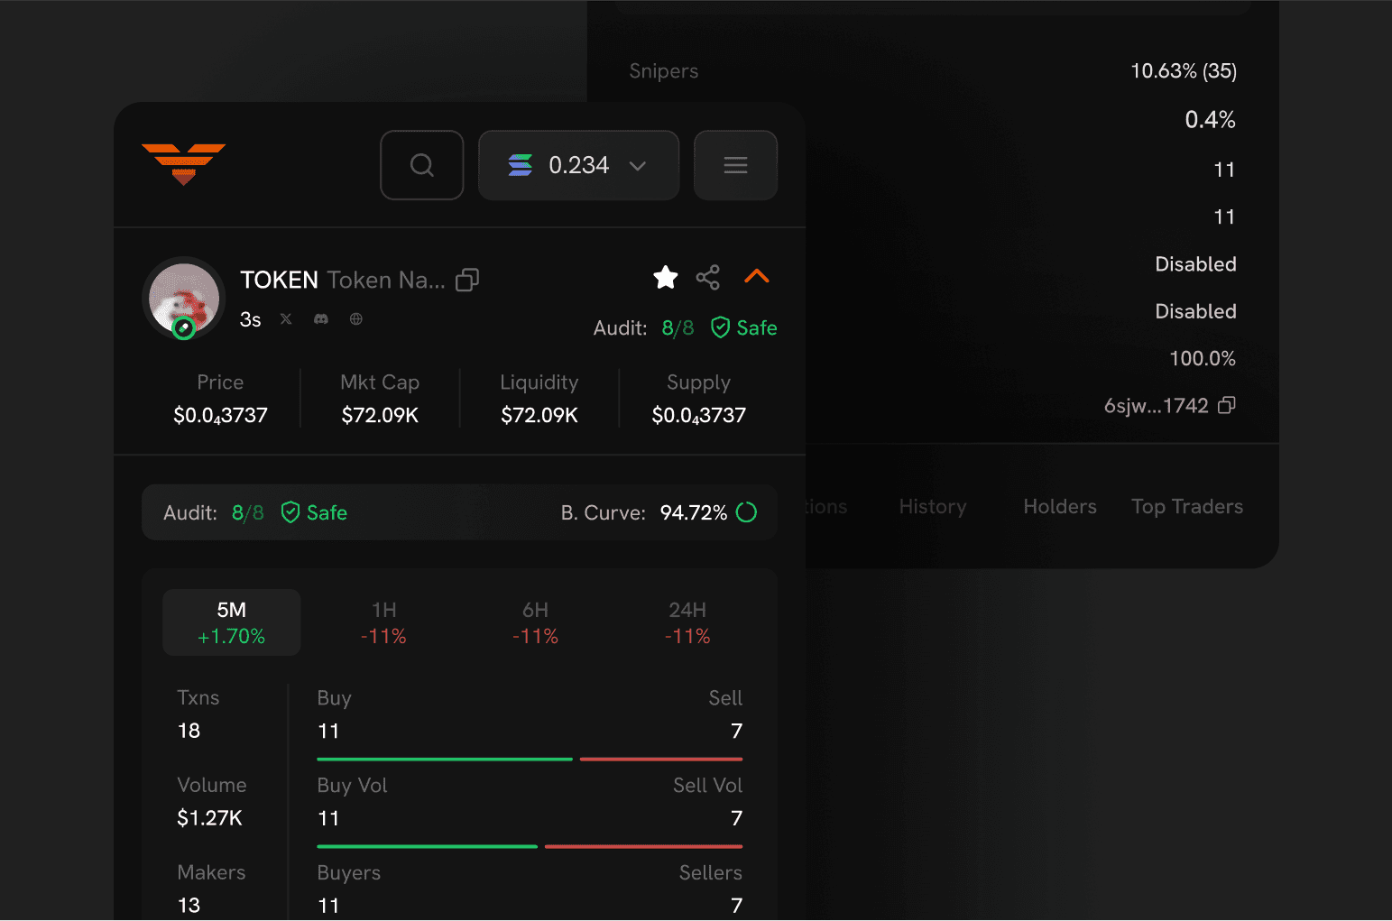The image size is (1392, 921).
Task: Click the token age 3s text
Action: click(x=250, y=320)
